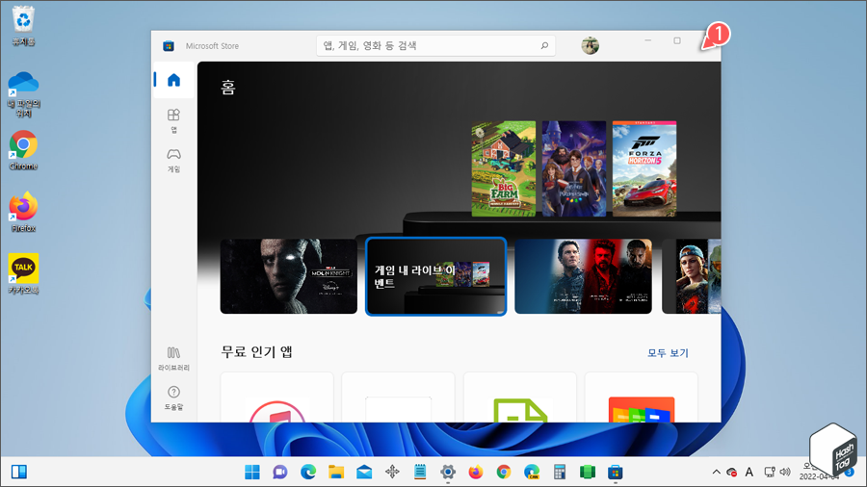Minimize the Microsoft Store window
867x487 pixels.
[x=648, y=40]
